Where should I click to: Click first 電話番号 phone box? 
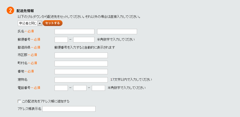point(61,88)
